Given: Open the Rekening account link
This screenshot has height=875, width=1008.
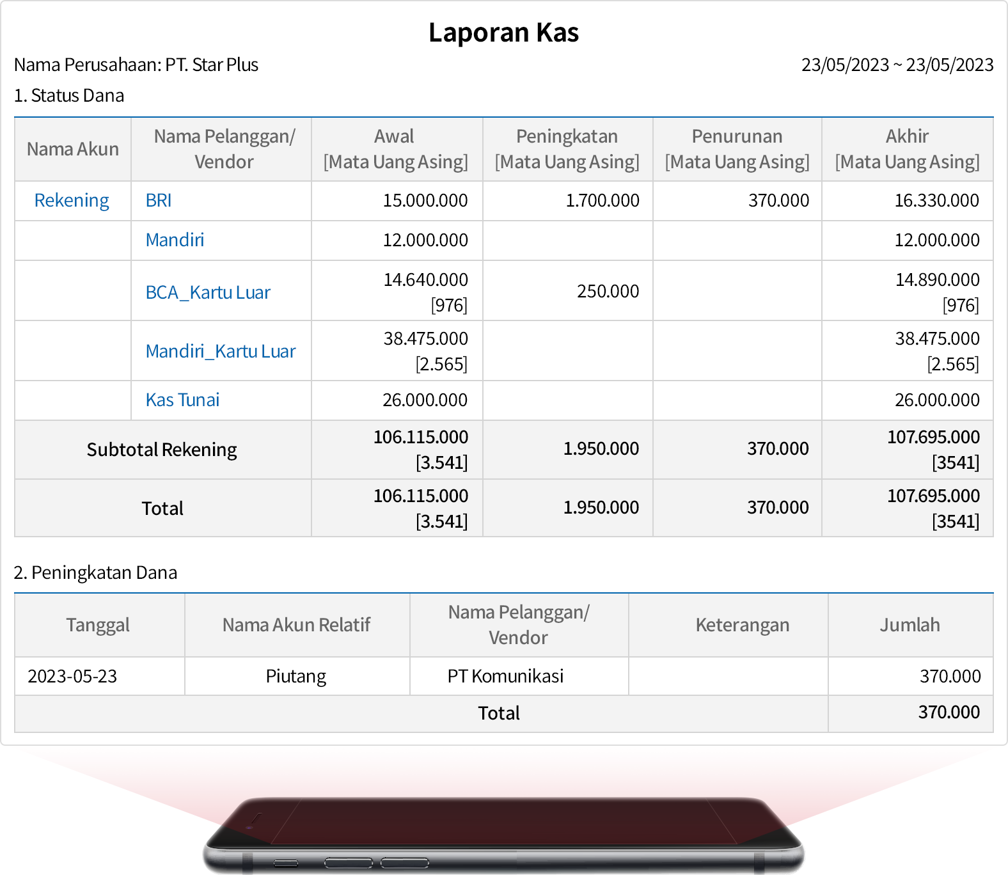Looking at the screenshot, I should 72,201.
